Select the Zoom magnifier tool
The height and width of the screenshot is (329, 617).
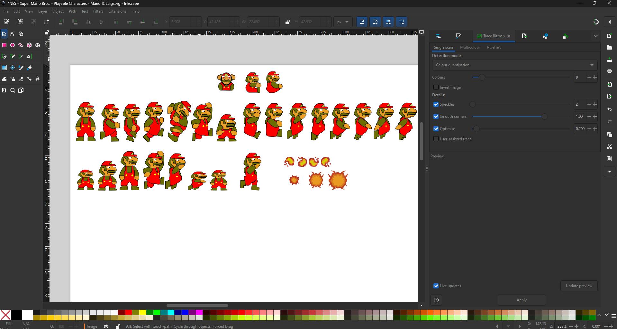13,90
